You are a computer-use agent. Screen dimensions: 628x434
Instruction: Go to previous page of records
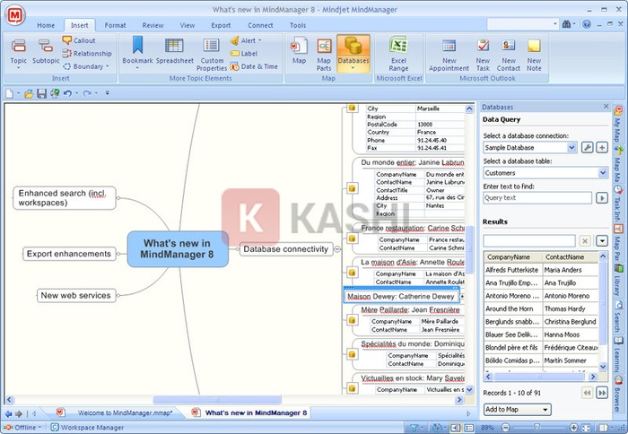coord(587,393)
